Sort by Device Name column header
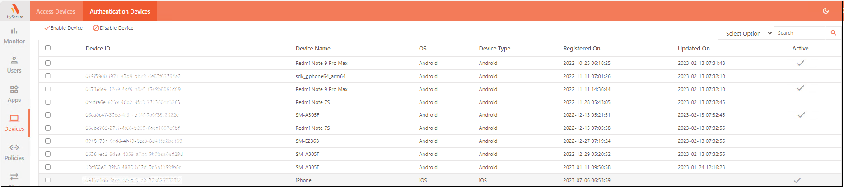Image resolution: width=844 pixels, height=187 pixels. point(313,49)
